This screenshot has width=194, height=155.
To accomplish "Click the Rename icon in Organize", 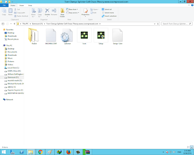I will click(x=54, y=11).
